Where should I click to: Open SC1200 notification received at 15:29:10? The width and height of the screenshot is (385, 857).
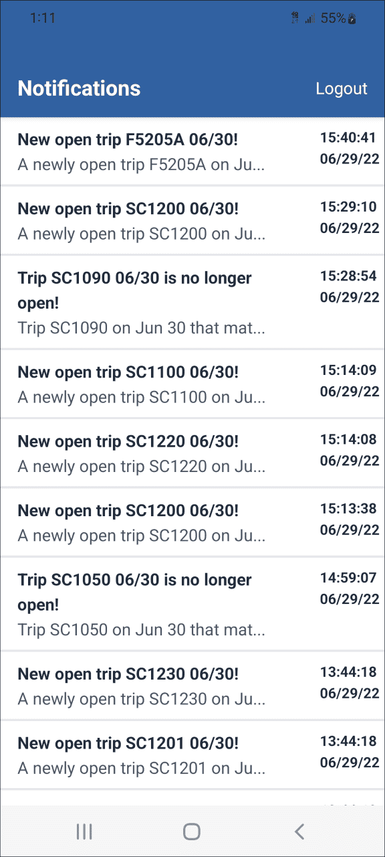192,220
